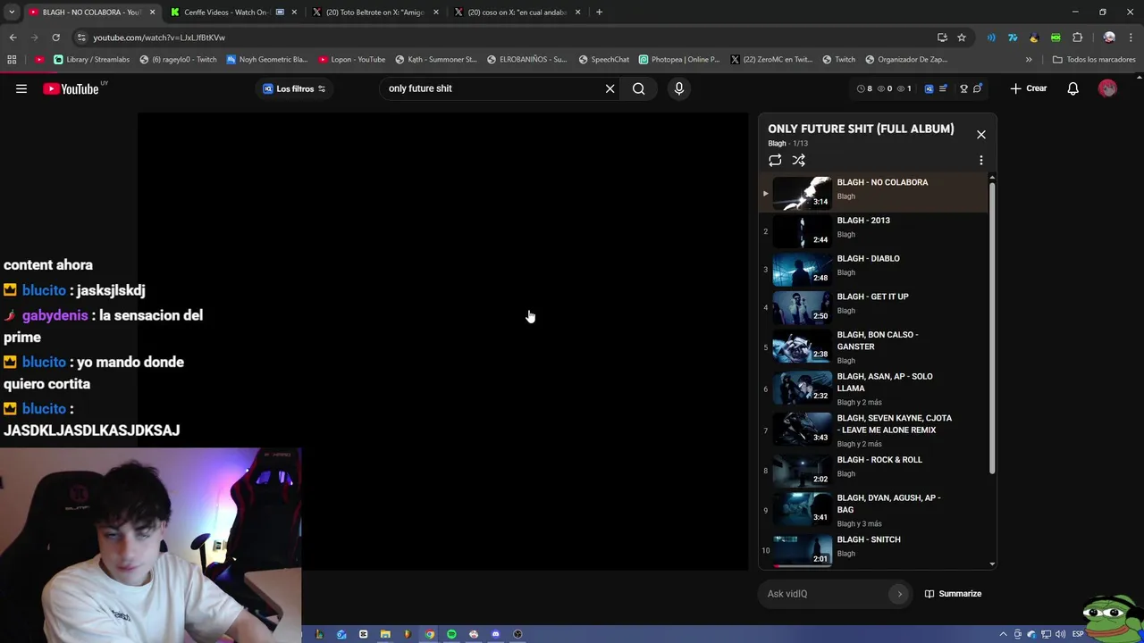
Task: Close the ONLY FUTURE SHIT playlist panel
Action: (x=981, y=135)
